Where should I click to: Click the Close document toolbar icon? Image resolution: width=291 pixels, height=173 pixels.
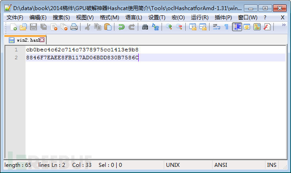point(54,27)
